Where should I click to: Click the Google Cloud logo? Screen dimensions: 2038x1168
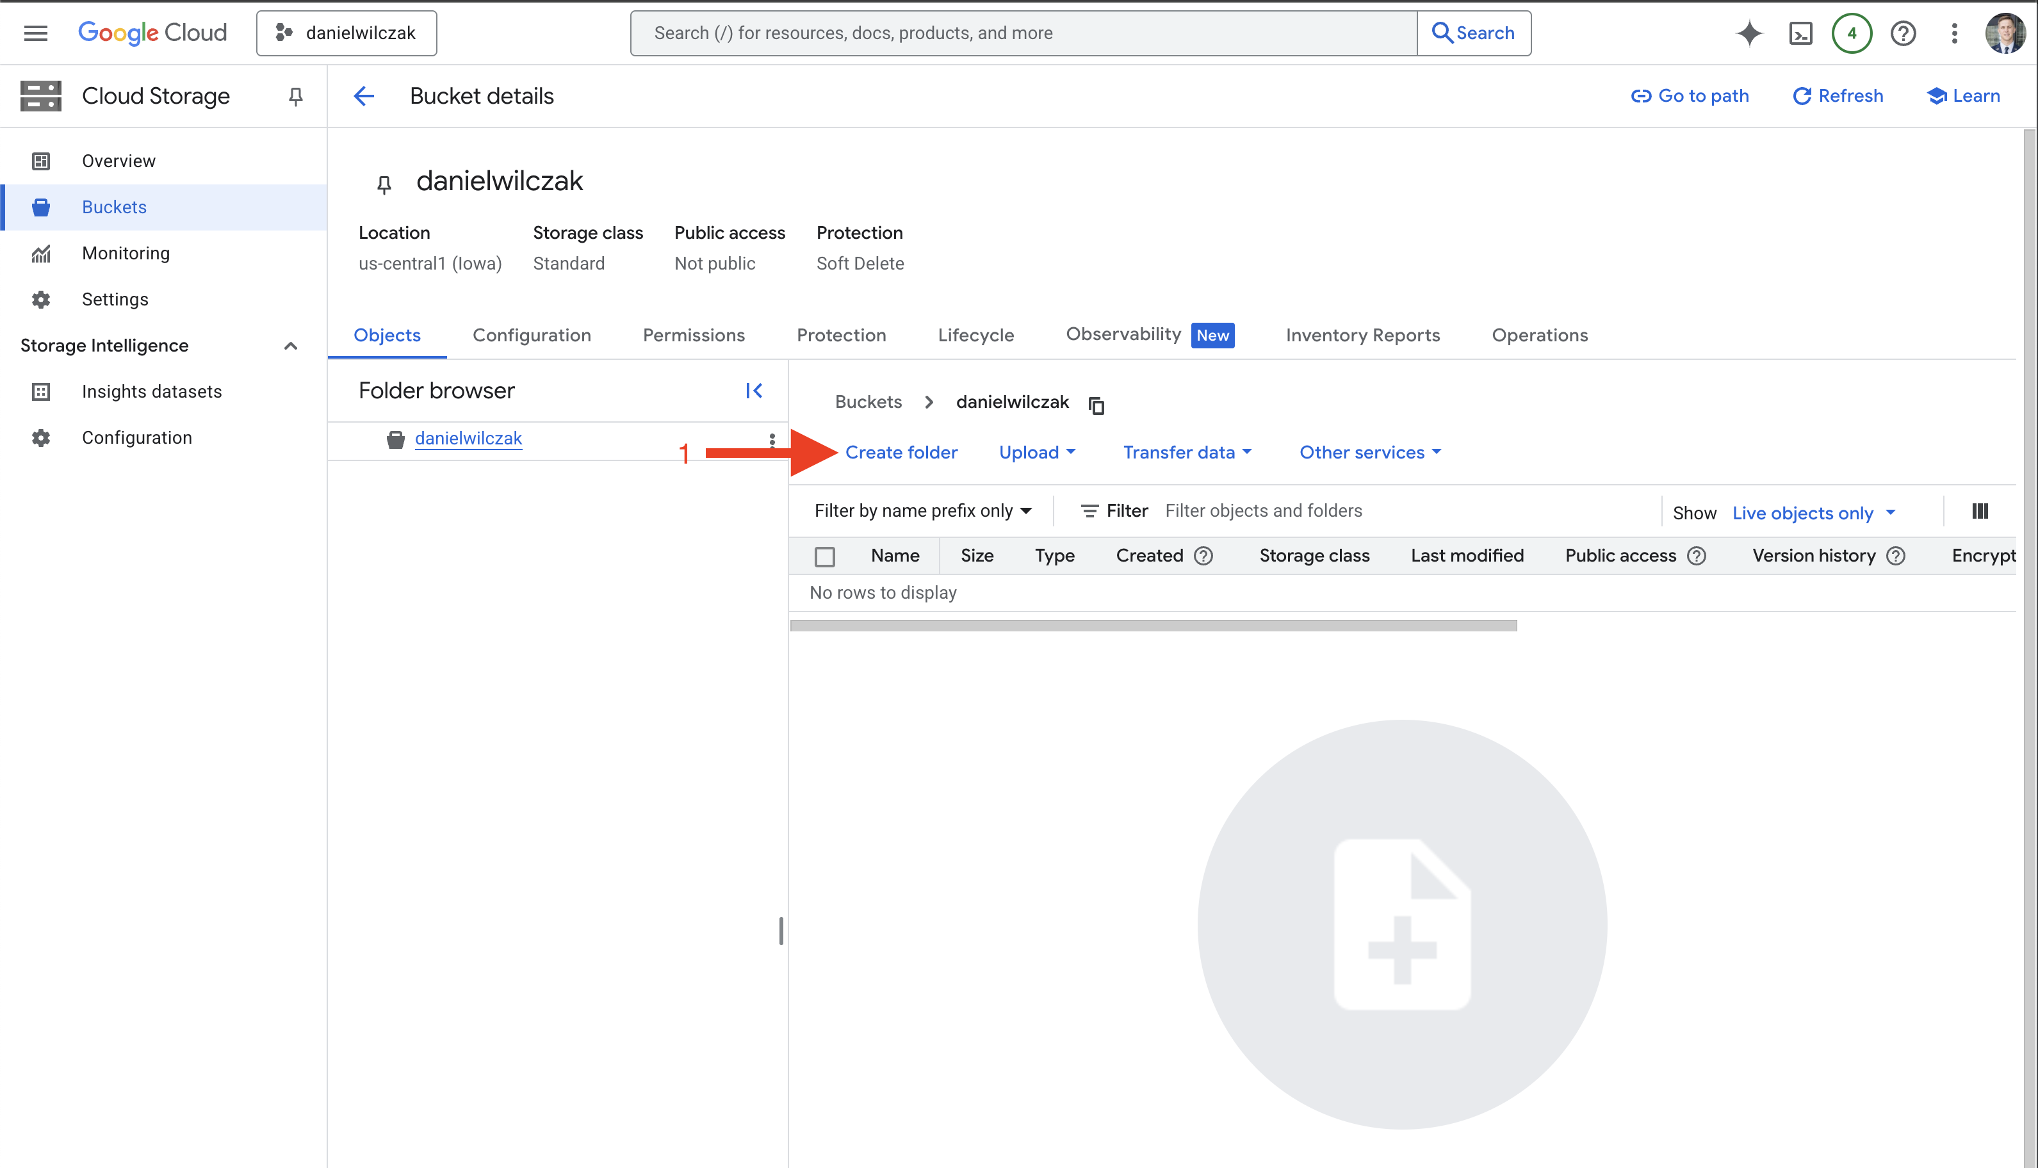tap(152, 33)
